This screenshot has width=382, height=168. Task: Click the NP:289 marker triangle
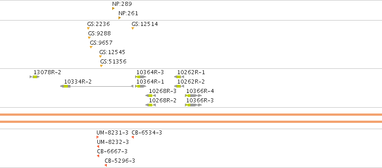point(113,8)
